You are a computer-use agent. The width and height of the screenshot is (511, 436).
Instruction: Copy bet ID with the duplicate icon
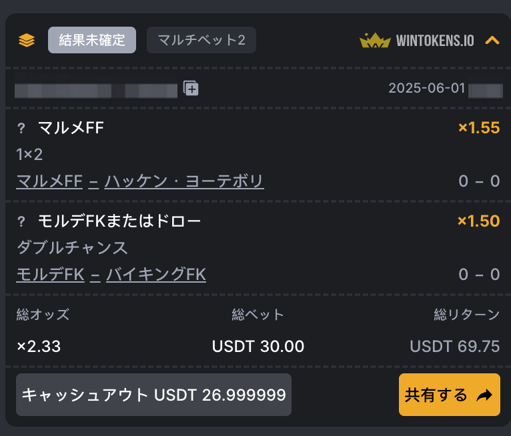pyautogui.click(x=191, y=88)
